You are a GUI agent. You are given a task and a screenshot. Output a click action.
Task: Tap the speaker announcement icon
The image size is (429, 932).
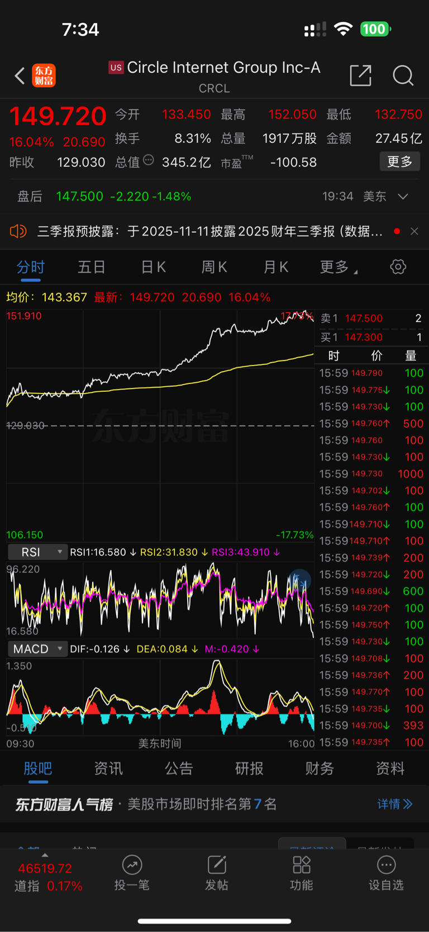click(18, 231)
